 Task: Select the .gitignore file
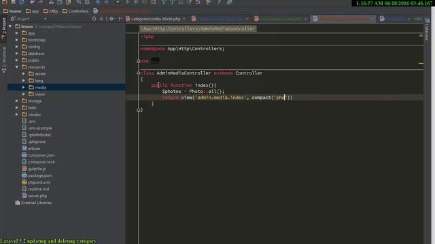coord(37,142)
